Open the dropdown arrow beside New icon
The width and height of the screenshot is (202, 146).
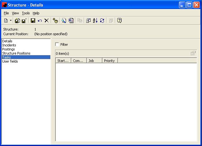pos(11,21)
